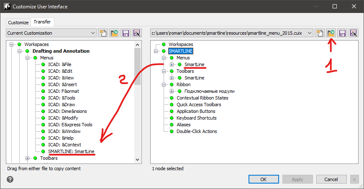Click the save-as icon above right pane
The image size is (364, 189).
pyautogui.click(x=354, y=33)
